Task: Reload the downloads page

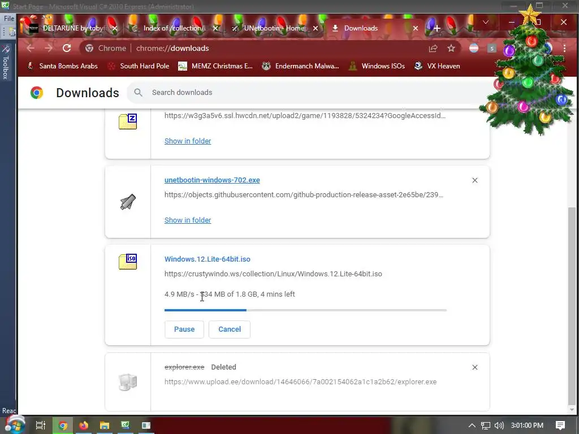Action: [x=67, y=49]
